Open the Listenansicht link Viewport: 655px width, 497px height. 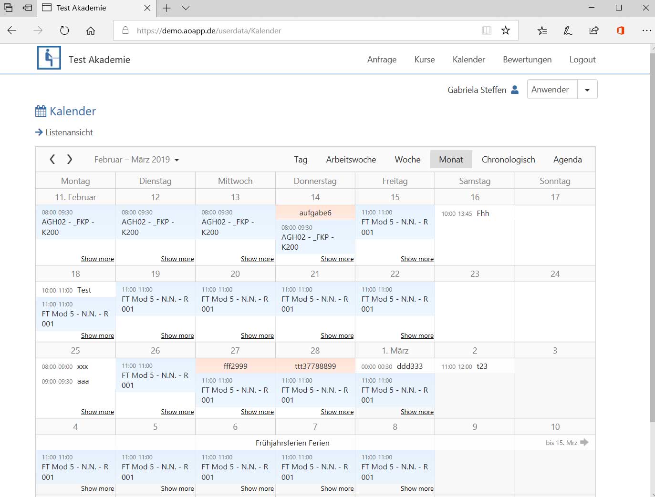[x=69, y=132]
